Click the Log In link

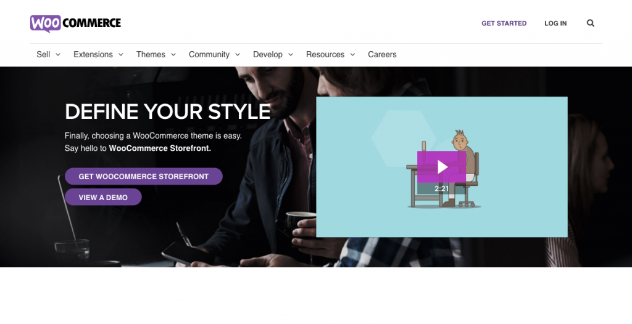(x=555, y=23)
